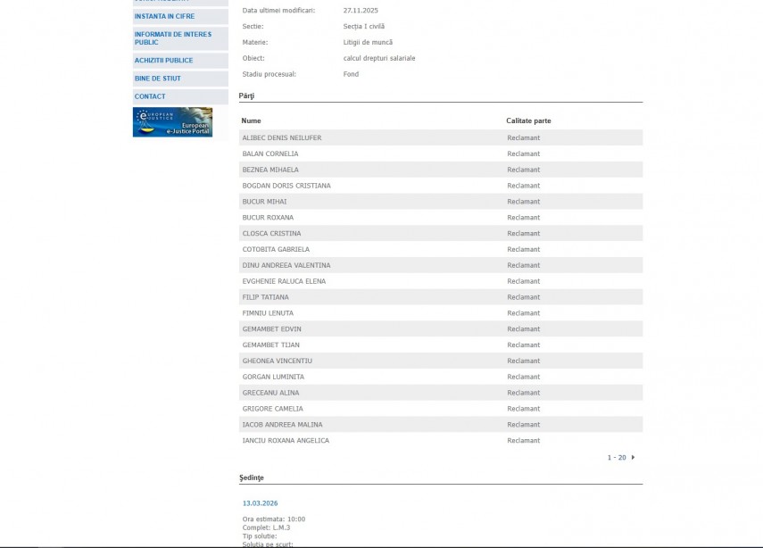The width and height of the screenshot is (763, 548).
Task: Open the European e-Justice Portal banner
Action: (x=172, y=122)
